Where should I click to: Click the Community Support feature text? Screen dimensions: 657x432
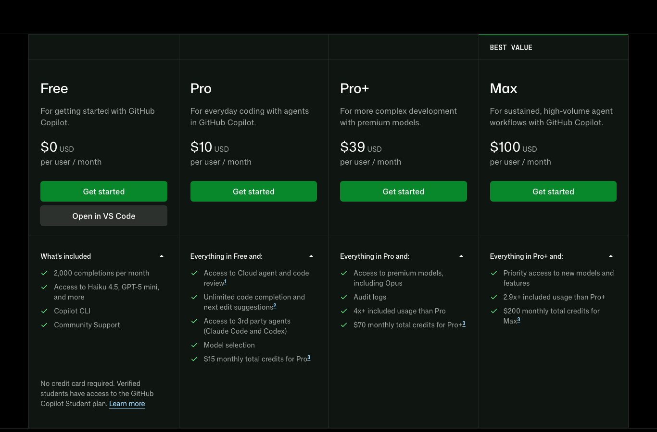pos(87,325)
